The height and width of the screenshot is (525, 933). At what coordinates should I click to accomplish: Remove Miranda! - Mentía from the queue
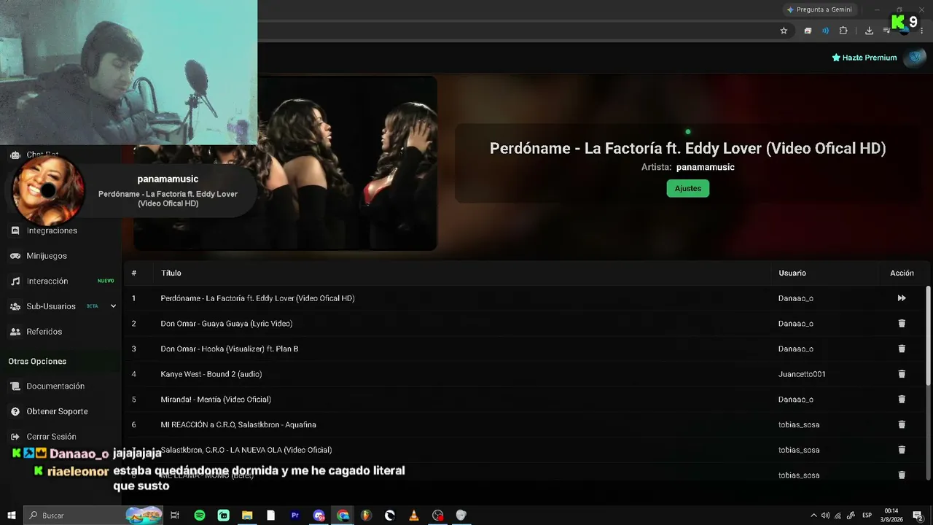(902, 399)
